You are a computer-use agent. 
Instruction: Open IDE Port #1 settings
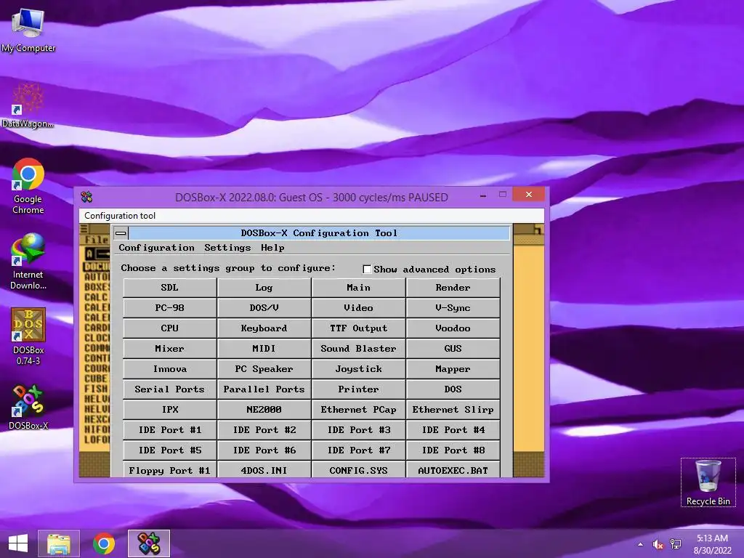point(169,430)
